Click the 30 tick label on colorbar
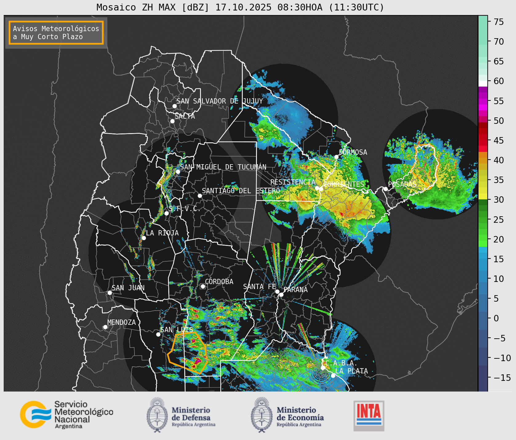This screenshot has width=516, height=440. pyautogui.click(x=499, y=200)
